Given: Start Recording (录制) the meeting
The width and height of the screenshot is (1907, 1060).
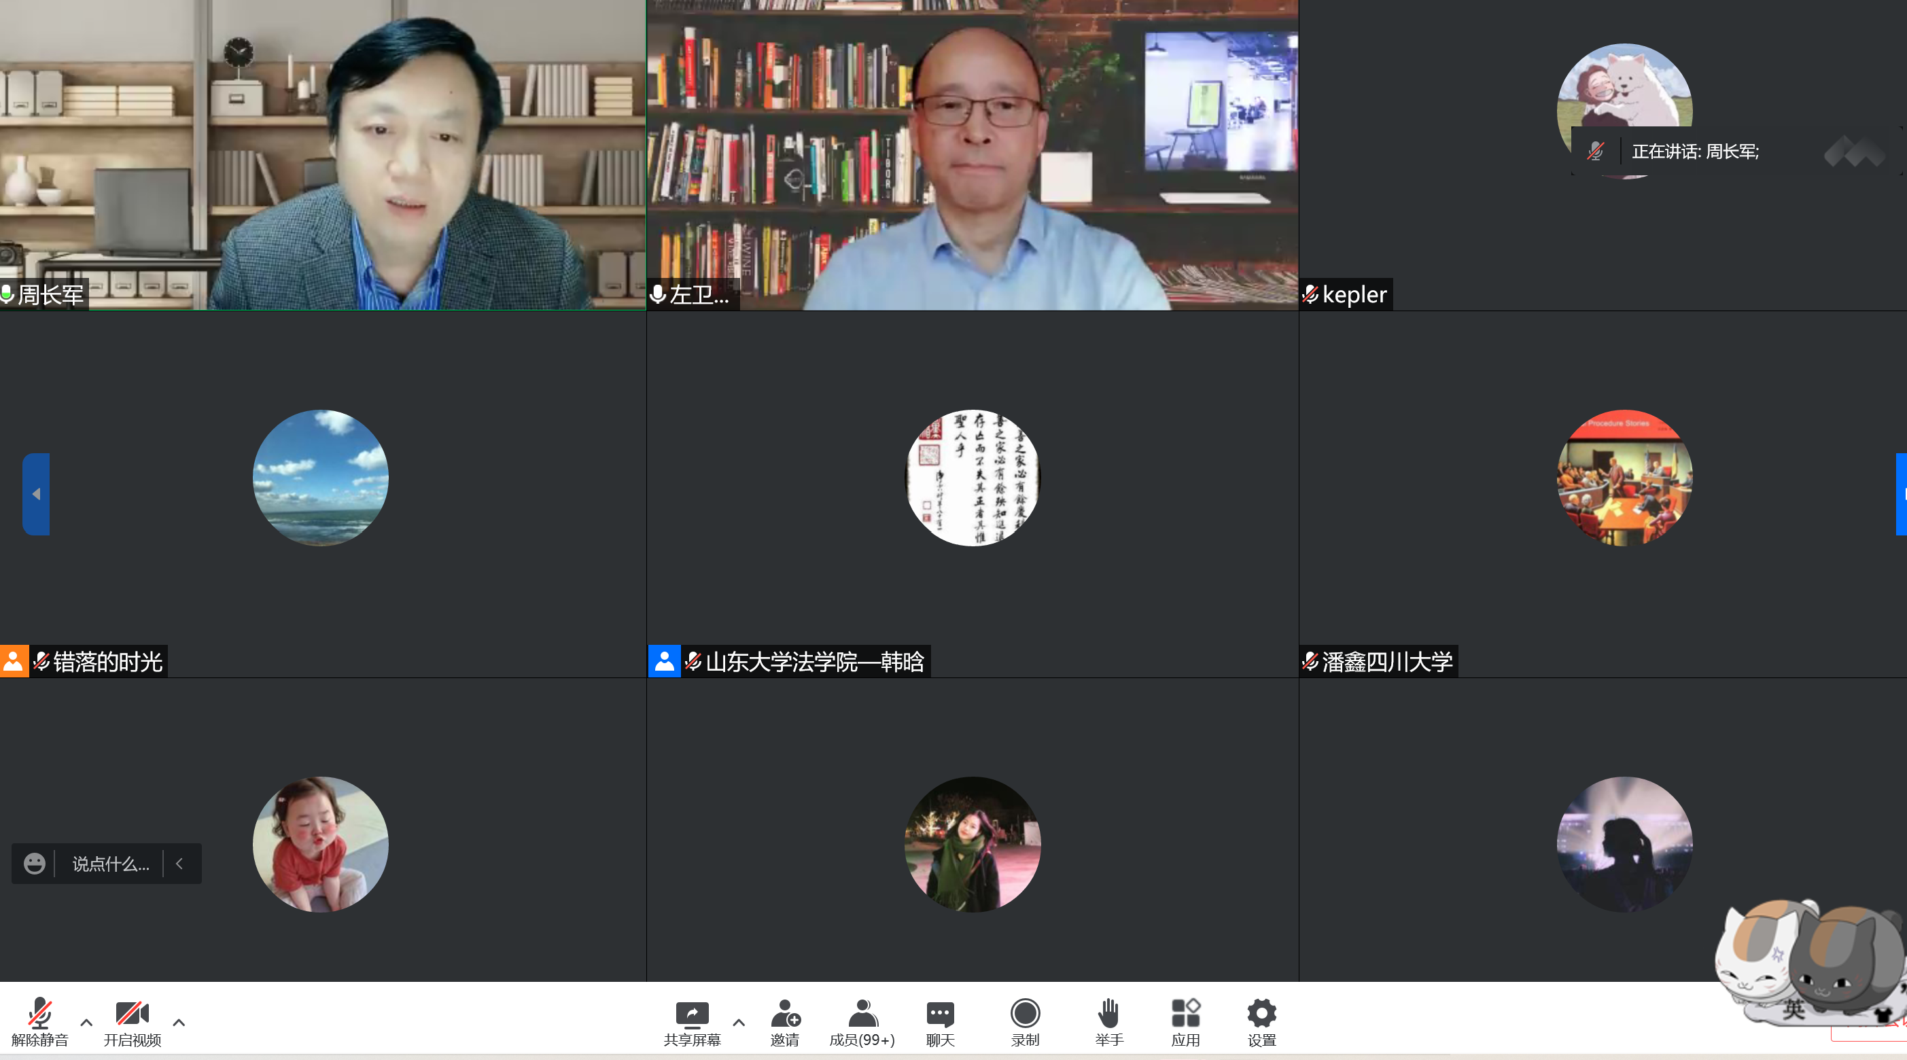Looking at the screenshot, I should (x=1025, y=1013).
